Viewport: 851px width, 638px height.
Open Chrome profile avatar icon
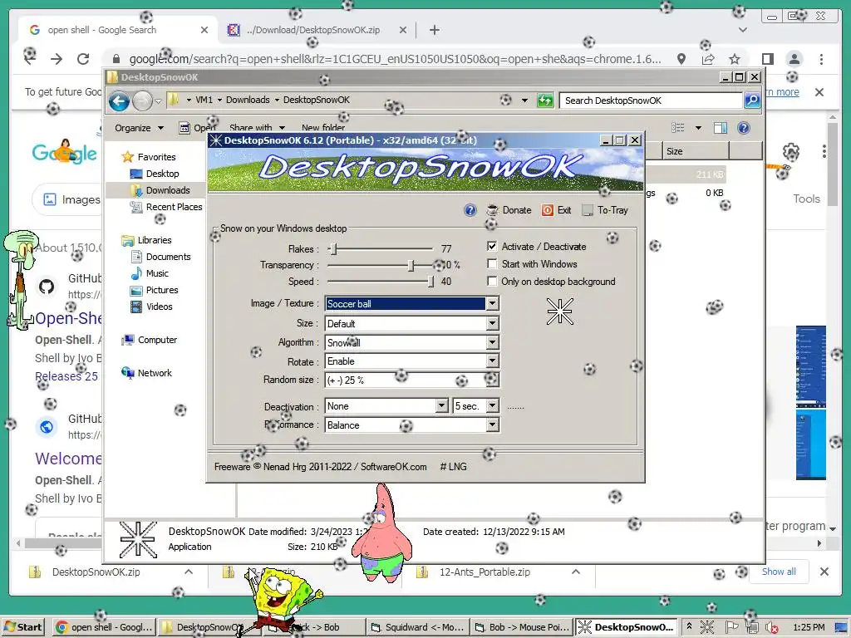coord(794,59)
